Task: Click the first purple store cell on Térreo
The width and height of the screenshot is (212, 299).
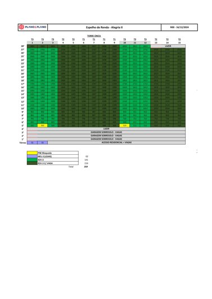Action: click(32, 142)
